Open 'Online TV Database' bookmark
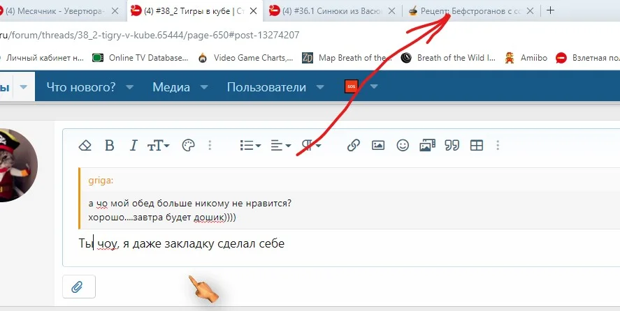 [140, 58]
